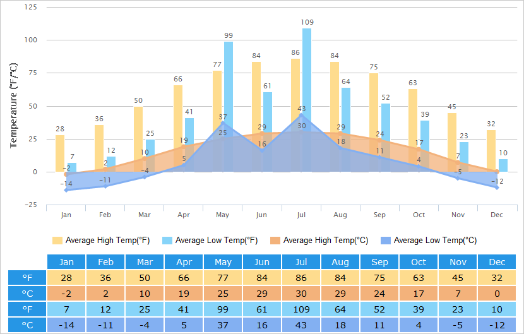
Task: Click the °C row header above the light-blue row
Action: pyautogui.click(x=27, y=293)
